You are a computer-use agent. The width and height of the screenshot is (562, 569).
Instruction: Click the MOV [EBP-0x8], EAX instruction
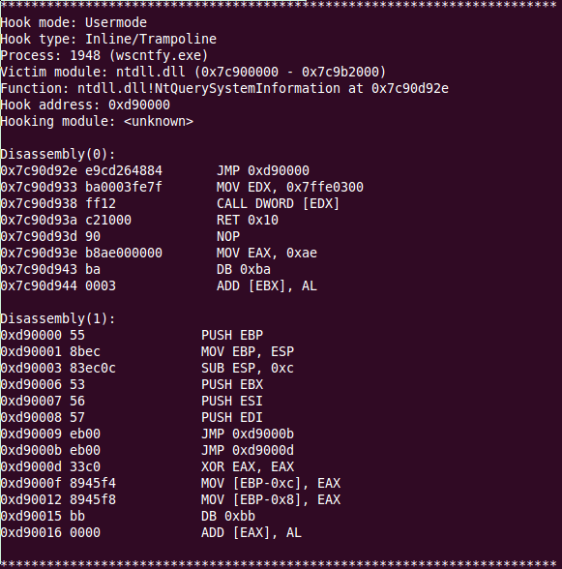tap(271, 499)
